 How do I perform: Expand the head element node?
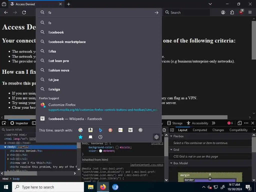point(5,143)
